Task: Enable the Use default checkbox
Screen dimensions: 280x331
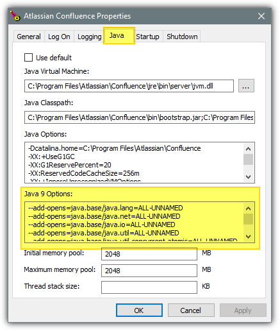Action: pos(28,58)
